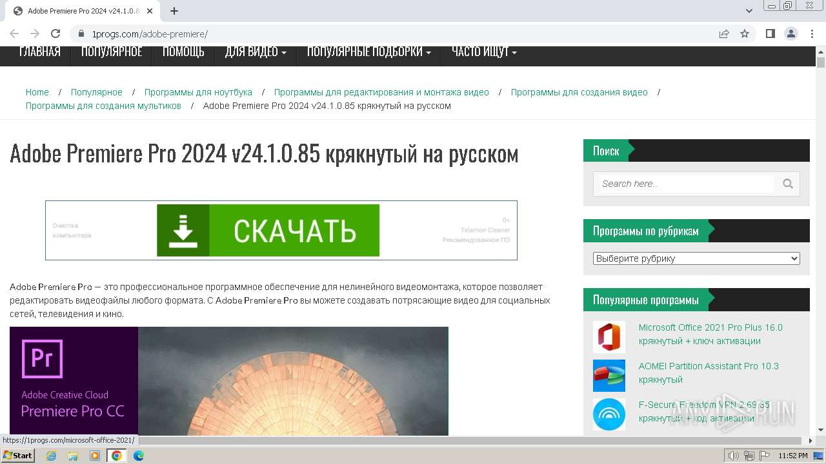Open the browser side panel

pos(771,34)
